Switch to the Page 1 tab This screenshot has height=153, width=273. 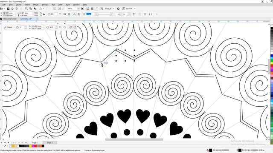point(35,143)
